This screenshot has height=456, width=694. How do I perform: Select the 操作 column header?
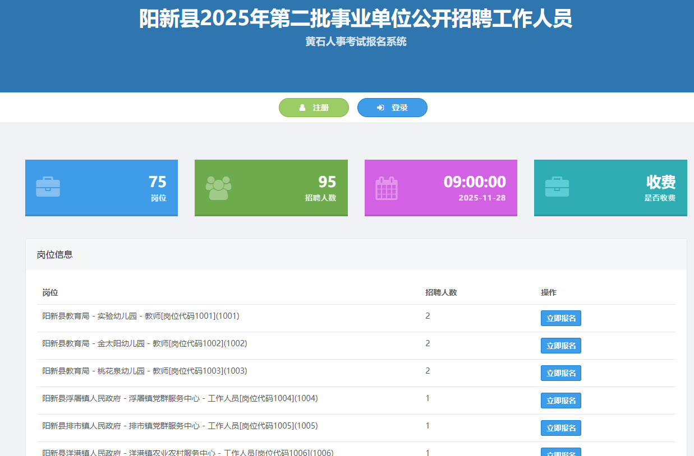pos(548,292)
